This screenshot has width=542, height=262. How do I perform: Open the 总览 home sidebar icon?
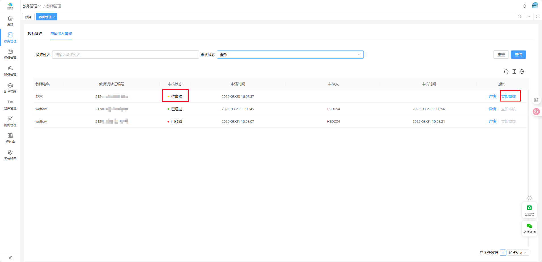click(x=10, y=21)
